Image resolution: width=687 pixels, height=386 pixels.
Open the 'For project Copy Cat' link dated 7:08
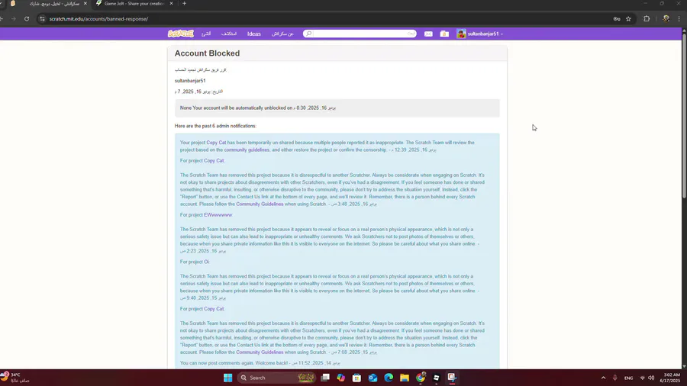[214, 308]
